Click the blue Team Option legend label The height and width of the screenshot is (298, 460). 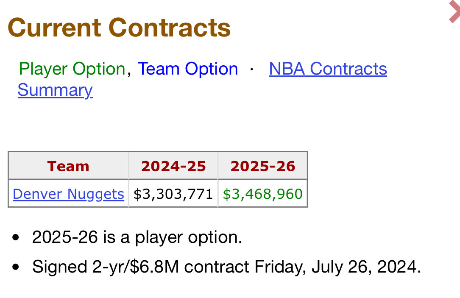click(x=188, y=69)
